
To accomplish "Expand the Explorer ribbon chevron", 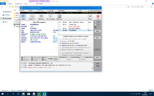I will coord(150,4).
